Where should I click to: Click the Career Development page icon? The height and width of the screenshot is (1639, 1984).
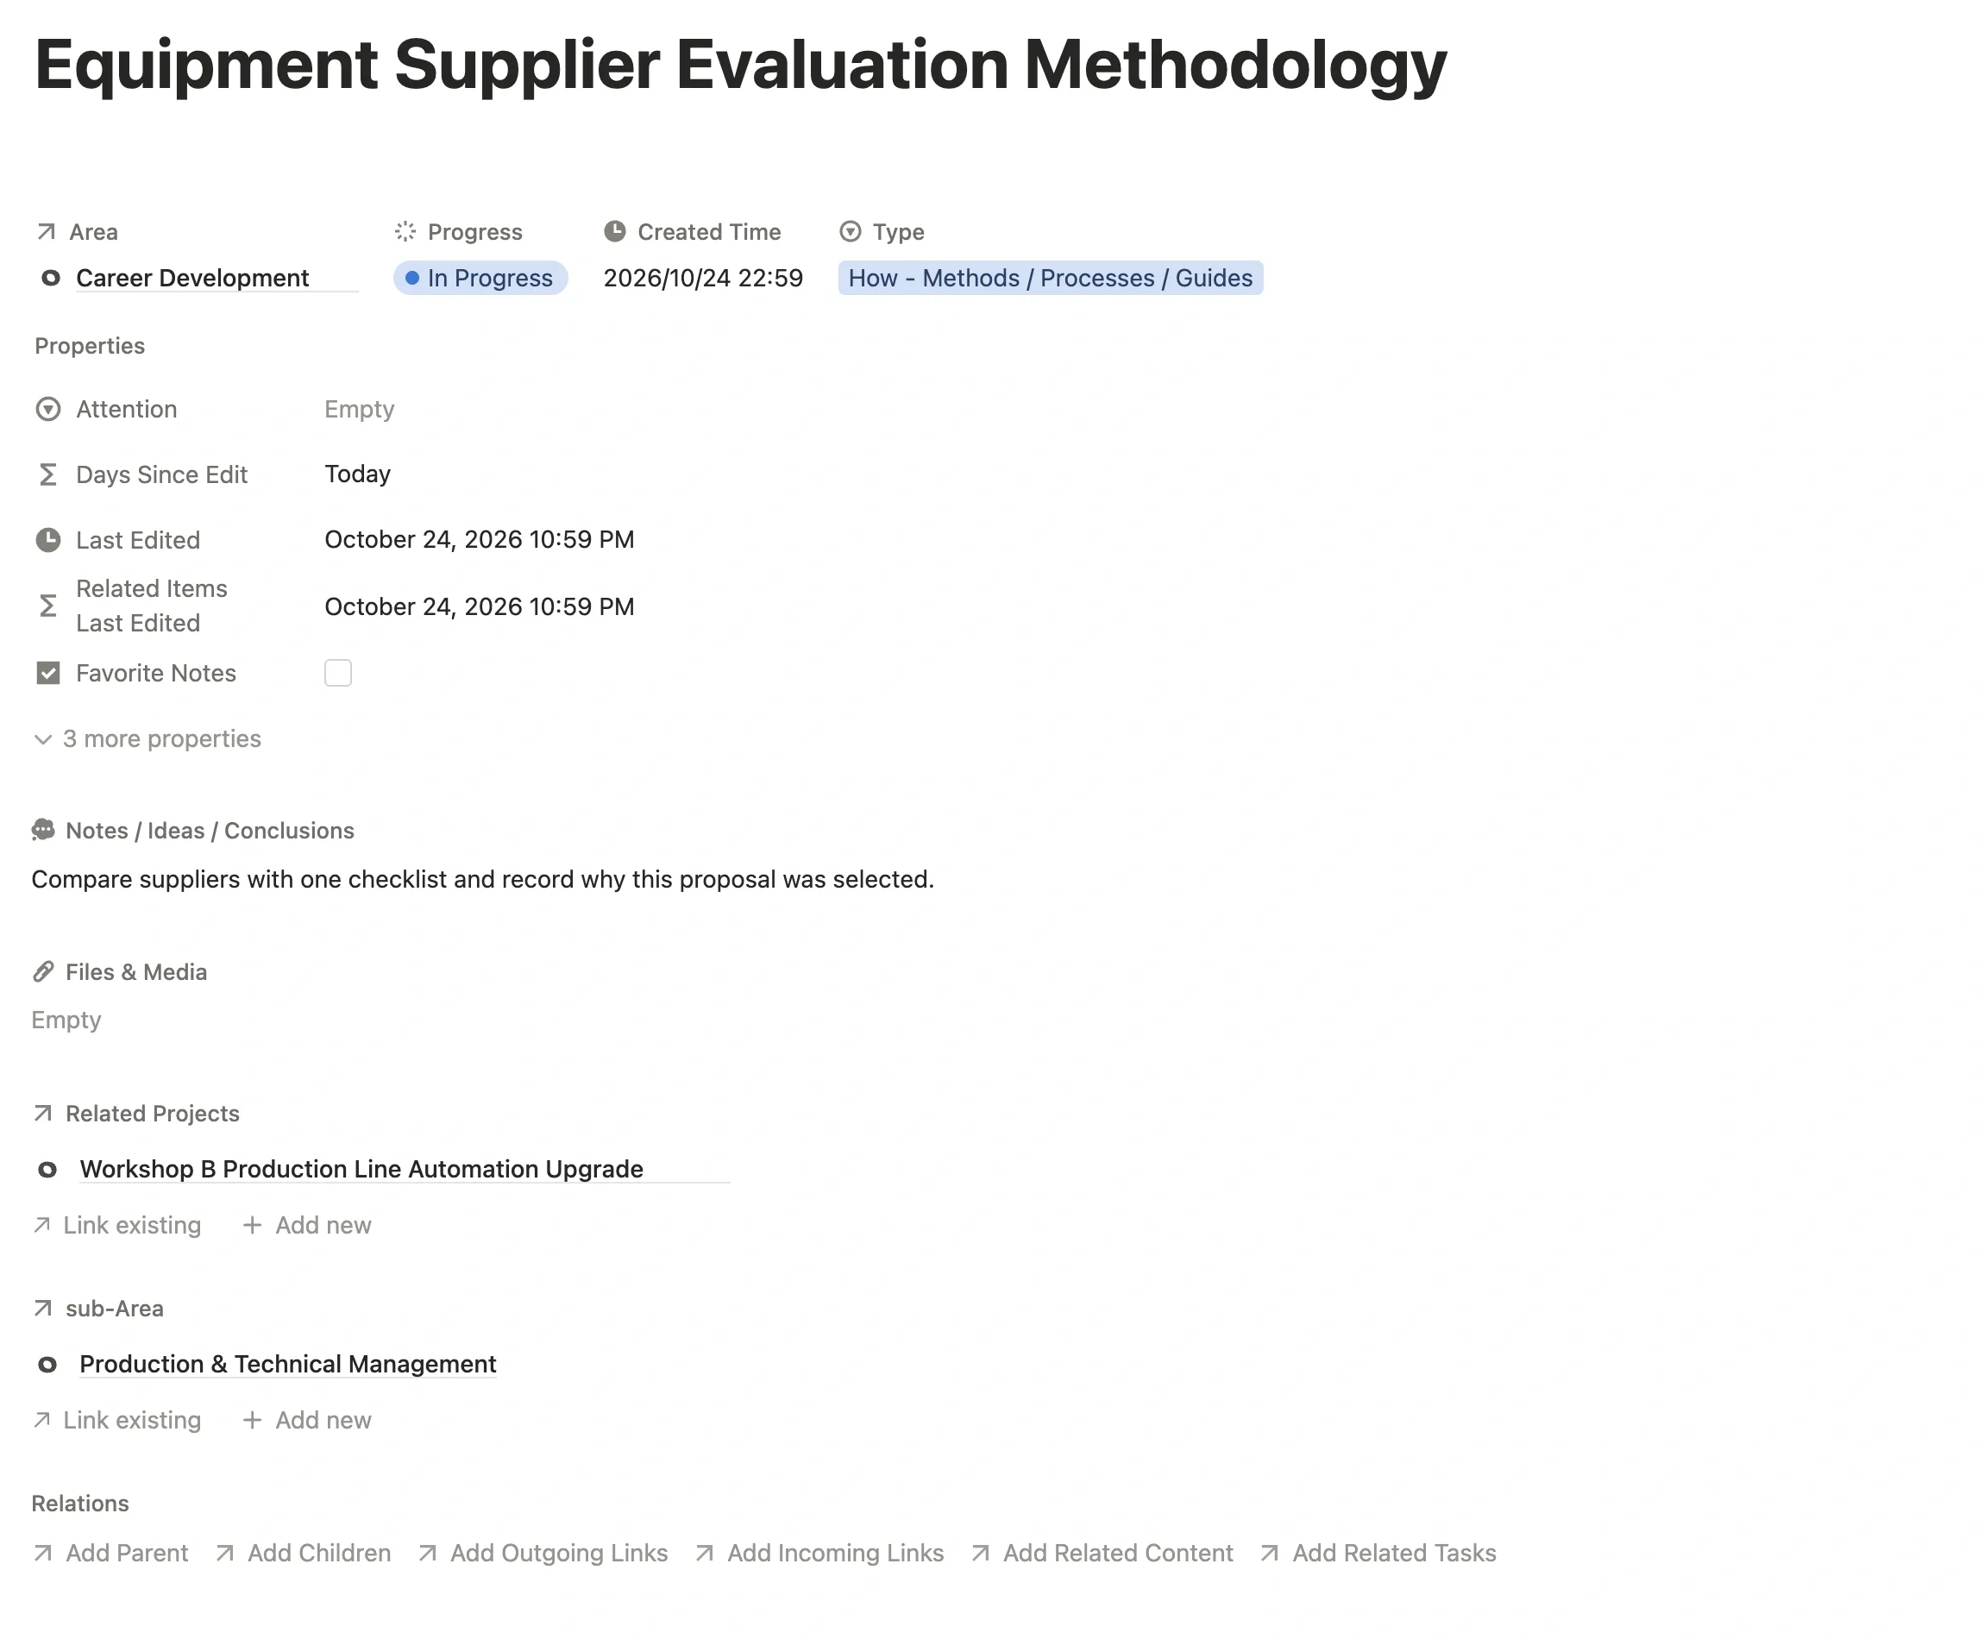(x=50, y=278)
